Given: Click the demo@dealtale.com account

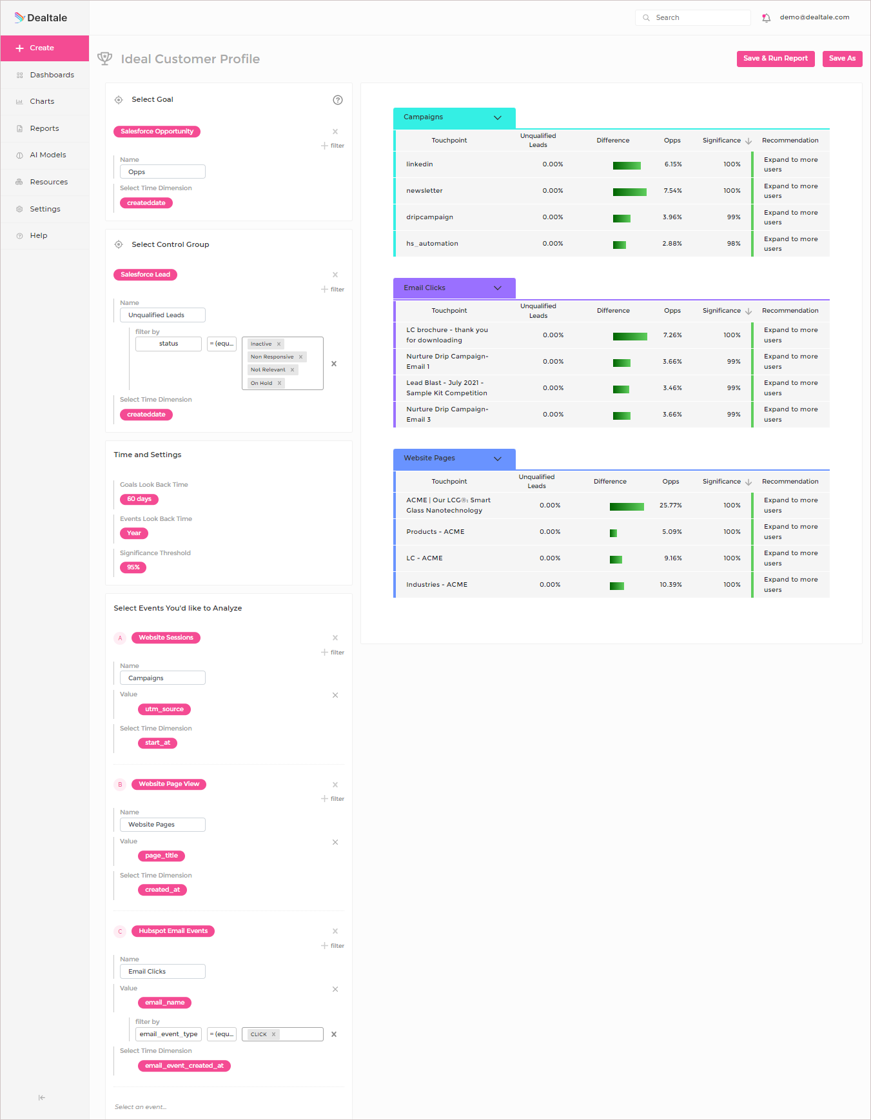Looking at the screenshot, I should pyautogui.click(x=814, y=17).
